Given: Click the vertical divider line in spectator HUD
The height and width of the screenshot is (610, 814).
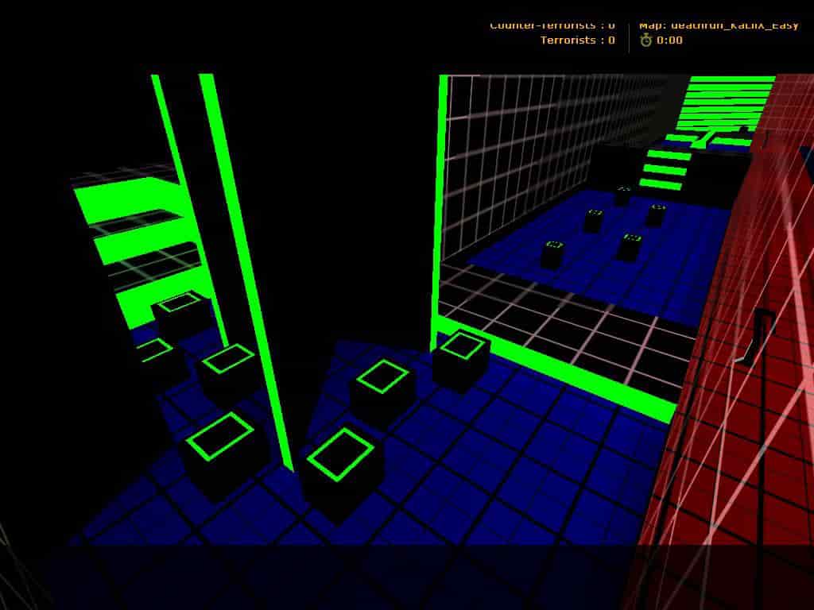Looking at the screenshot, I should tap(629, 37).
